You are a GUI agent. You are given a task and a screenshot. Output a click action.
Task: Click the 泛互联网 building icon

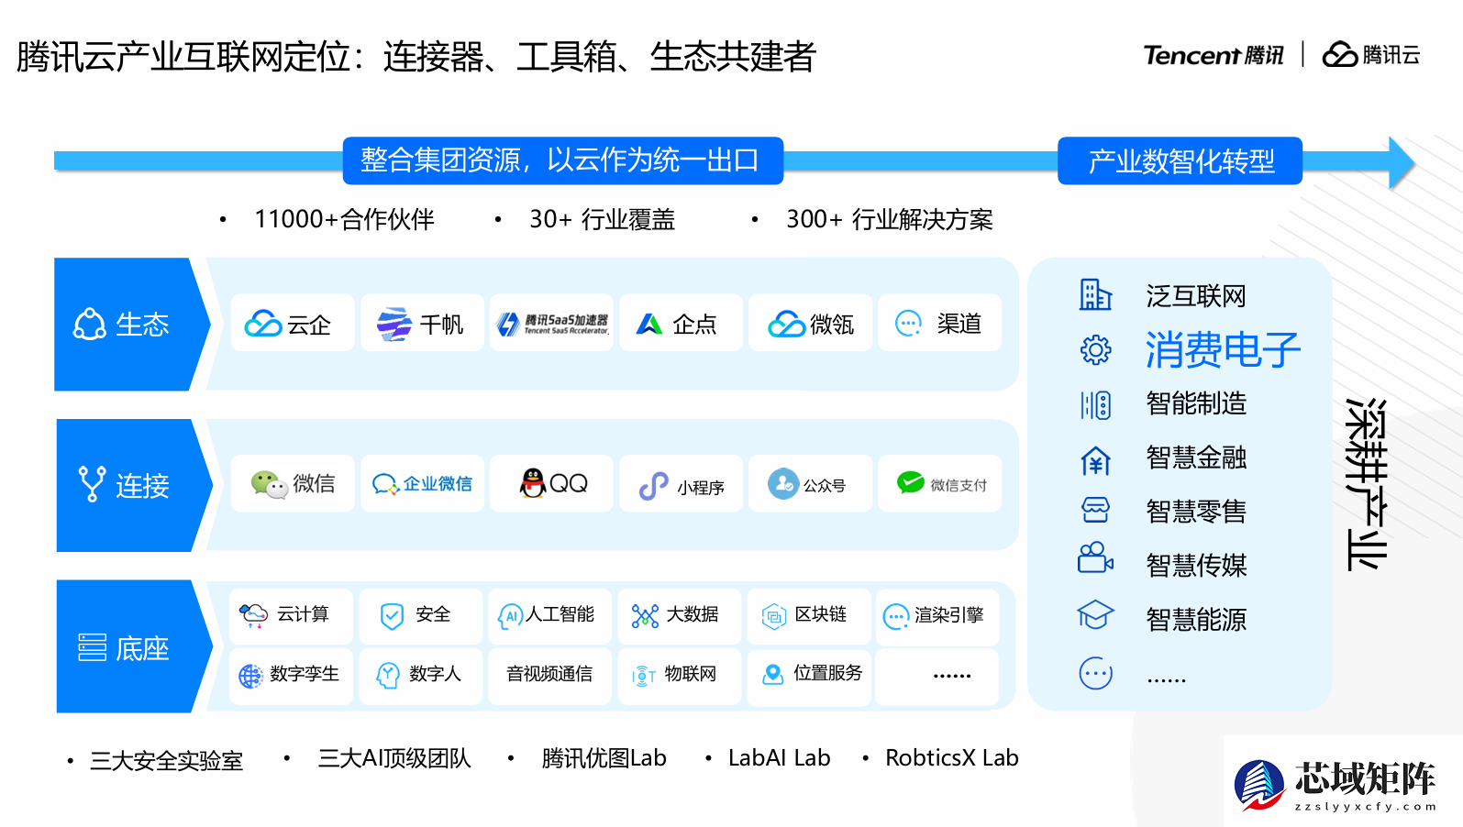(x=1095, y=294)
